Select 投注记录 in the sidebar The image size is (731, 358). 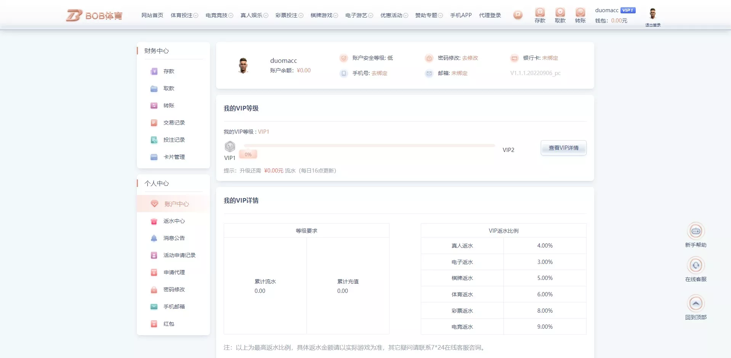pyautogui.click(x=174, y=140)
